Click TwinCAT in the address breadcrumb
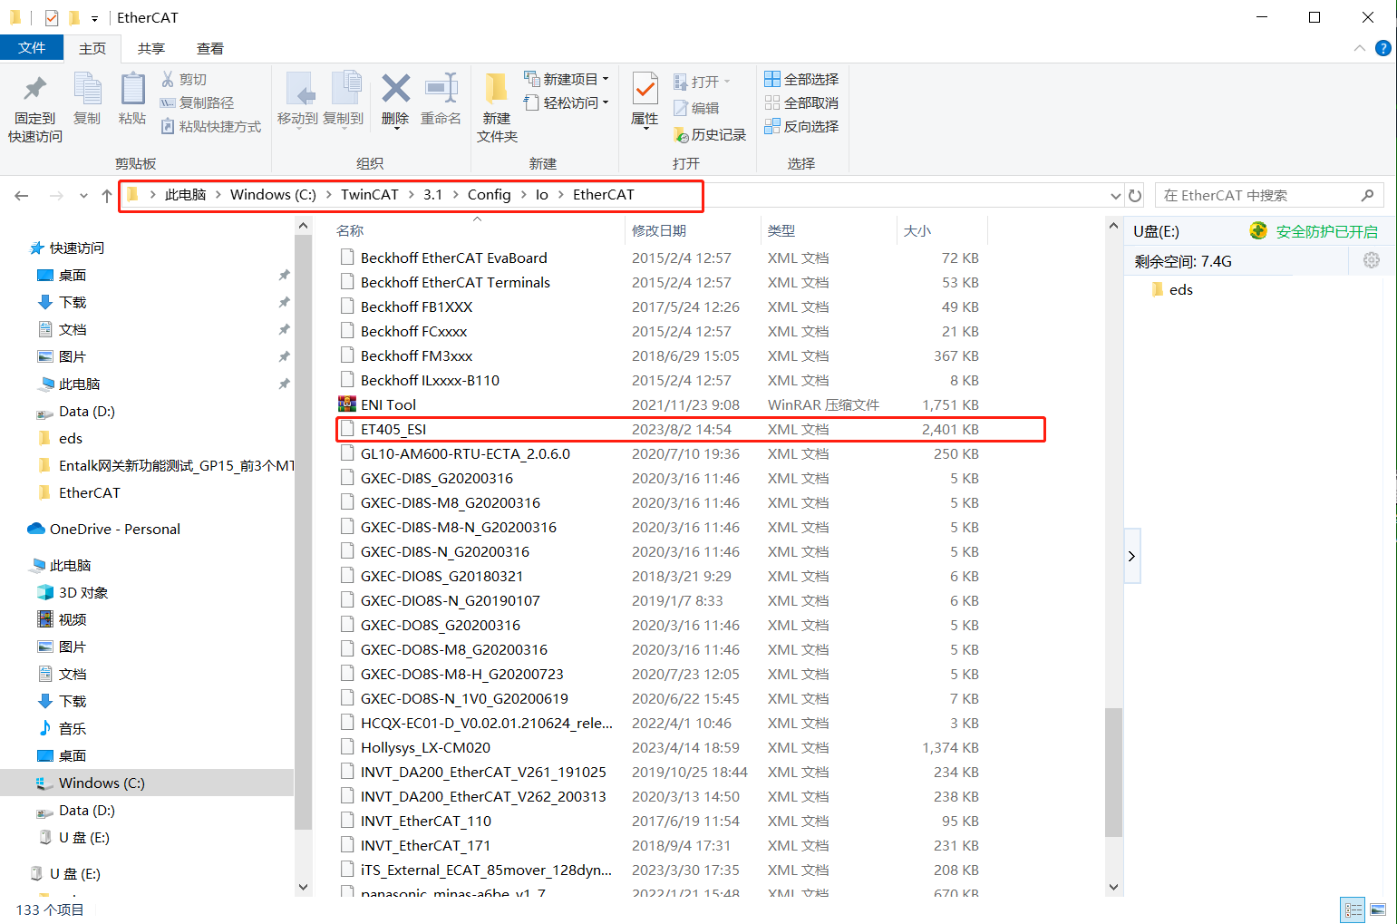 (369, 194)
